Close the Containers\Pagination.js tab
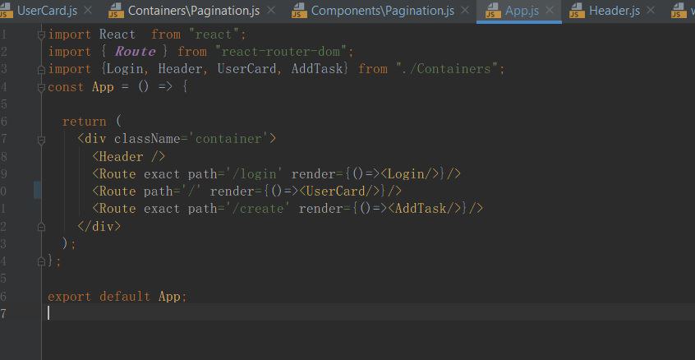The image size is (695, 360). pyautogui.click(x=271, y=10)
